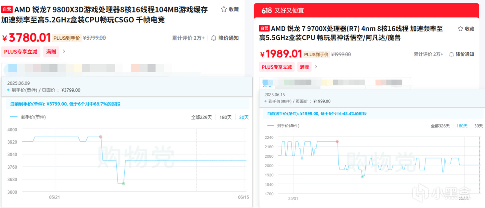Screen dimensions: 485x208
Task: Click crossed-out ¥1999.00 original price
Action: pos(341,54)
